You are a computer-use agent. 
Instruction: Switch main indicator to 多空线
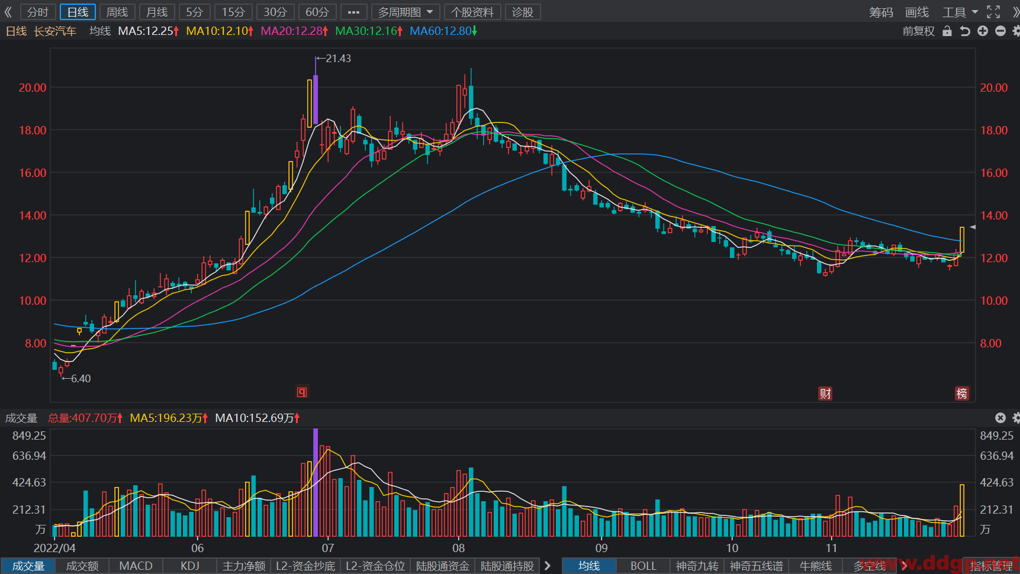coord(869,566)
